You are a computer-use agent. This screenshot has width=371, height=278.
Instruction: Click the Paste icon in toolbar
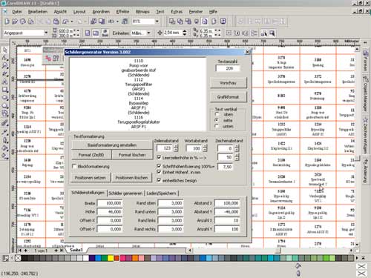tap(56, 21)
